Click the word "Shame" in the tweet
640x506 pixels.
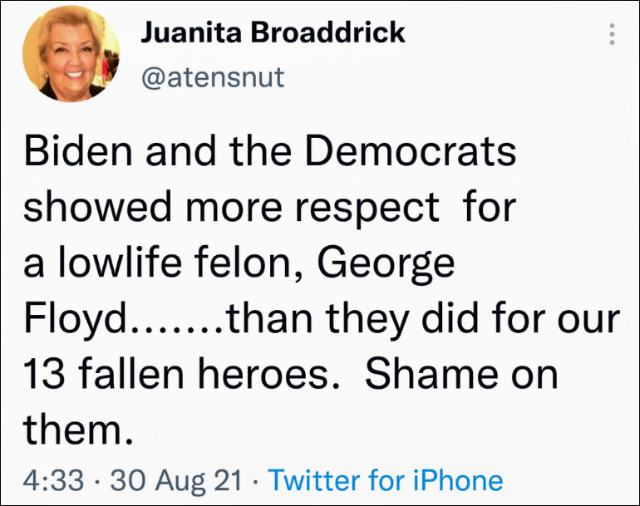(437, 374)
